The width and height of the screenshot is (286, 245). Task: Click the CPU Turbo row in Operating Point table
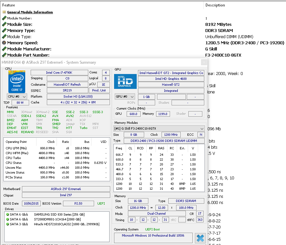coord(56,158)
